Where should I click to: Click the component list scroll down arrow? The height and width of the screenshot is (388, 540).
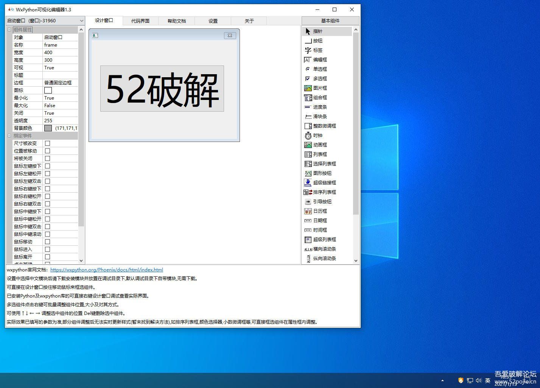click(356, 260)
